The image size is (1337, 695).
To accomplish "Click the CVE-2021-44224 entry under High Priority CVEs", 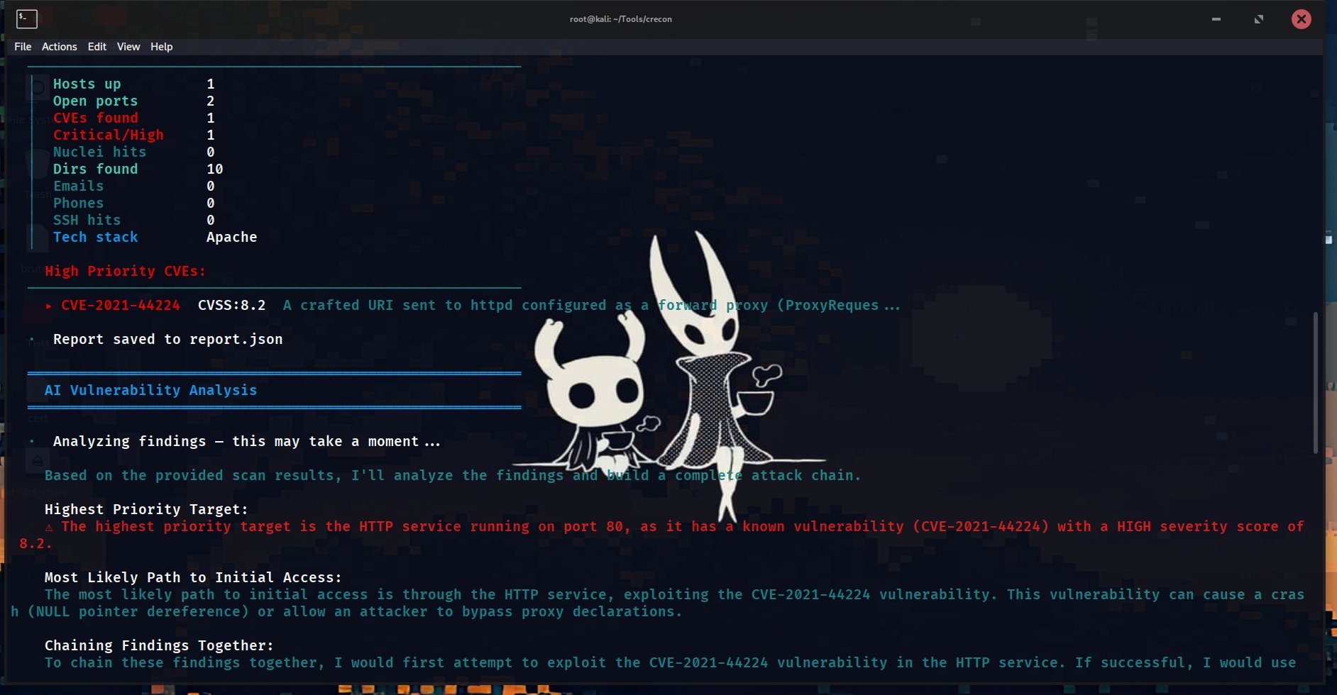I will click(120, 306).
